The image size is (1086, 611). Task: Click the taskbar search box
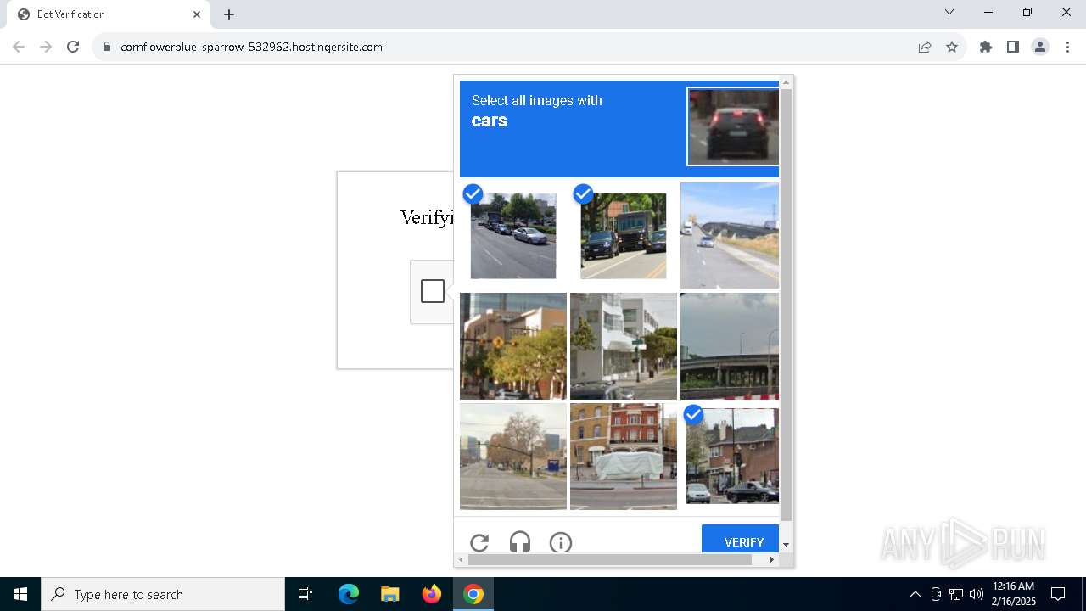tap(163, 594)
